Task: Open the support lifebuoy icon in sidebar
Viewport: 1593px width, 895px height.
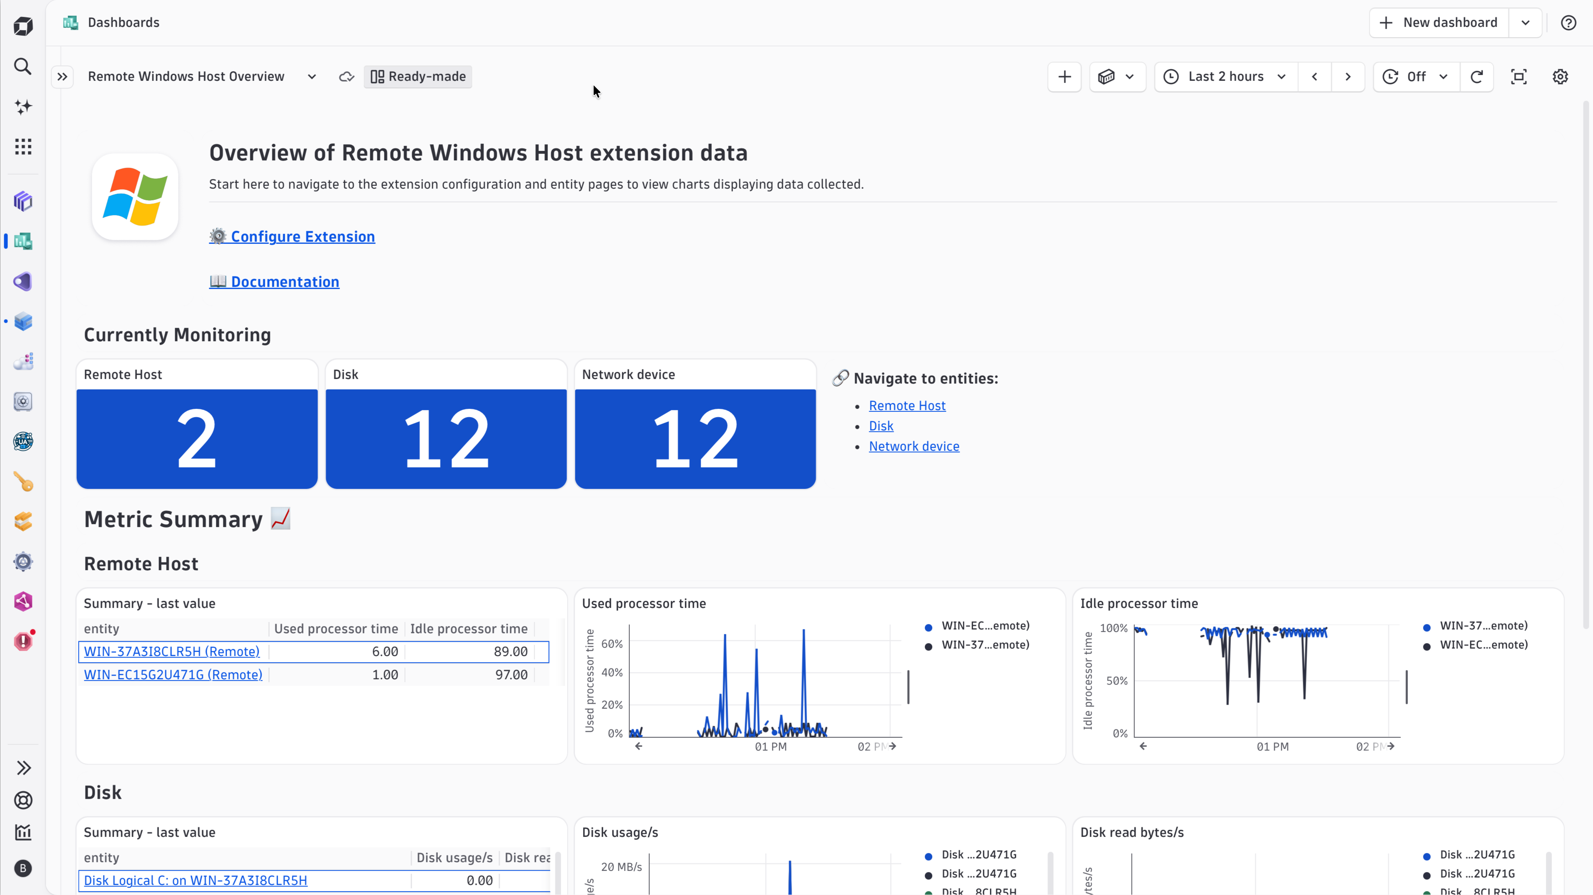Action: point(23,800)
